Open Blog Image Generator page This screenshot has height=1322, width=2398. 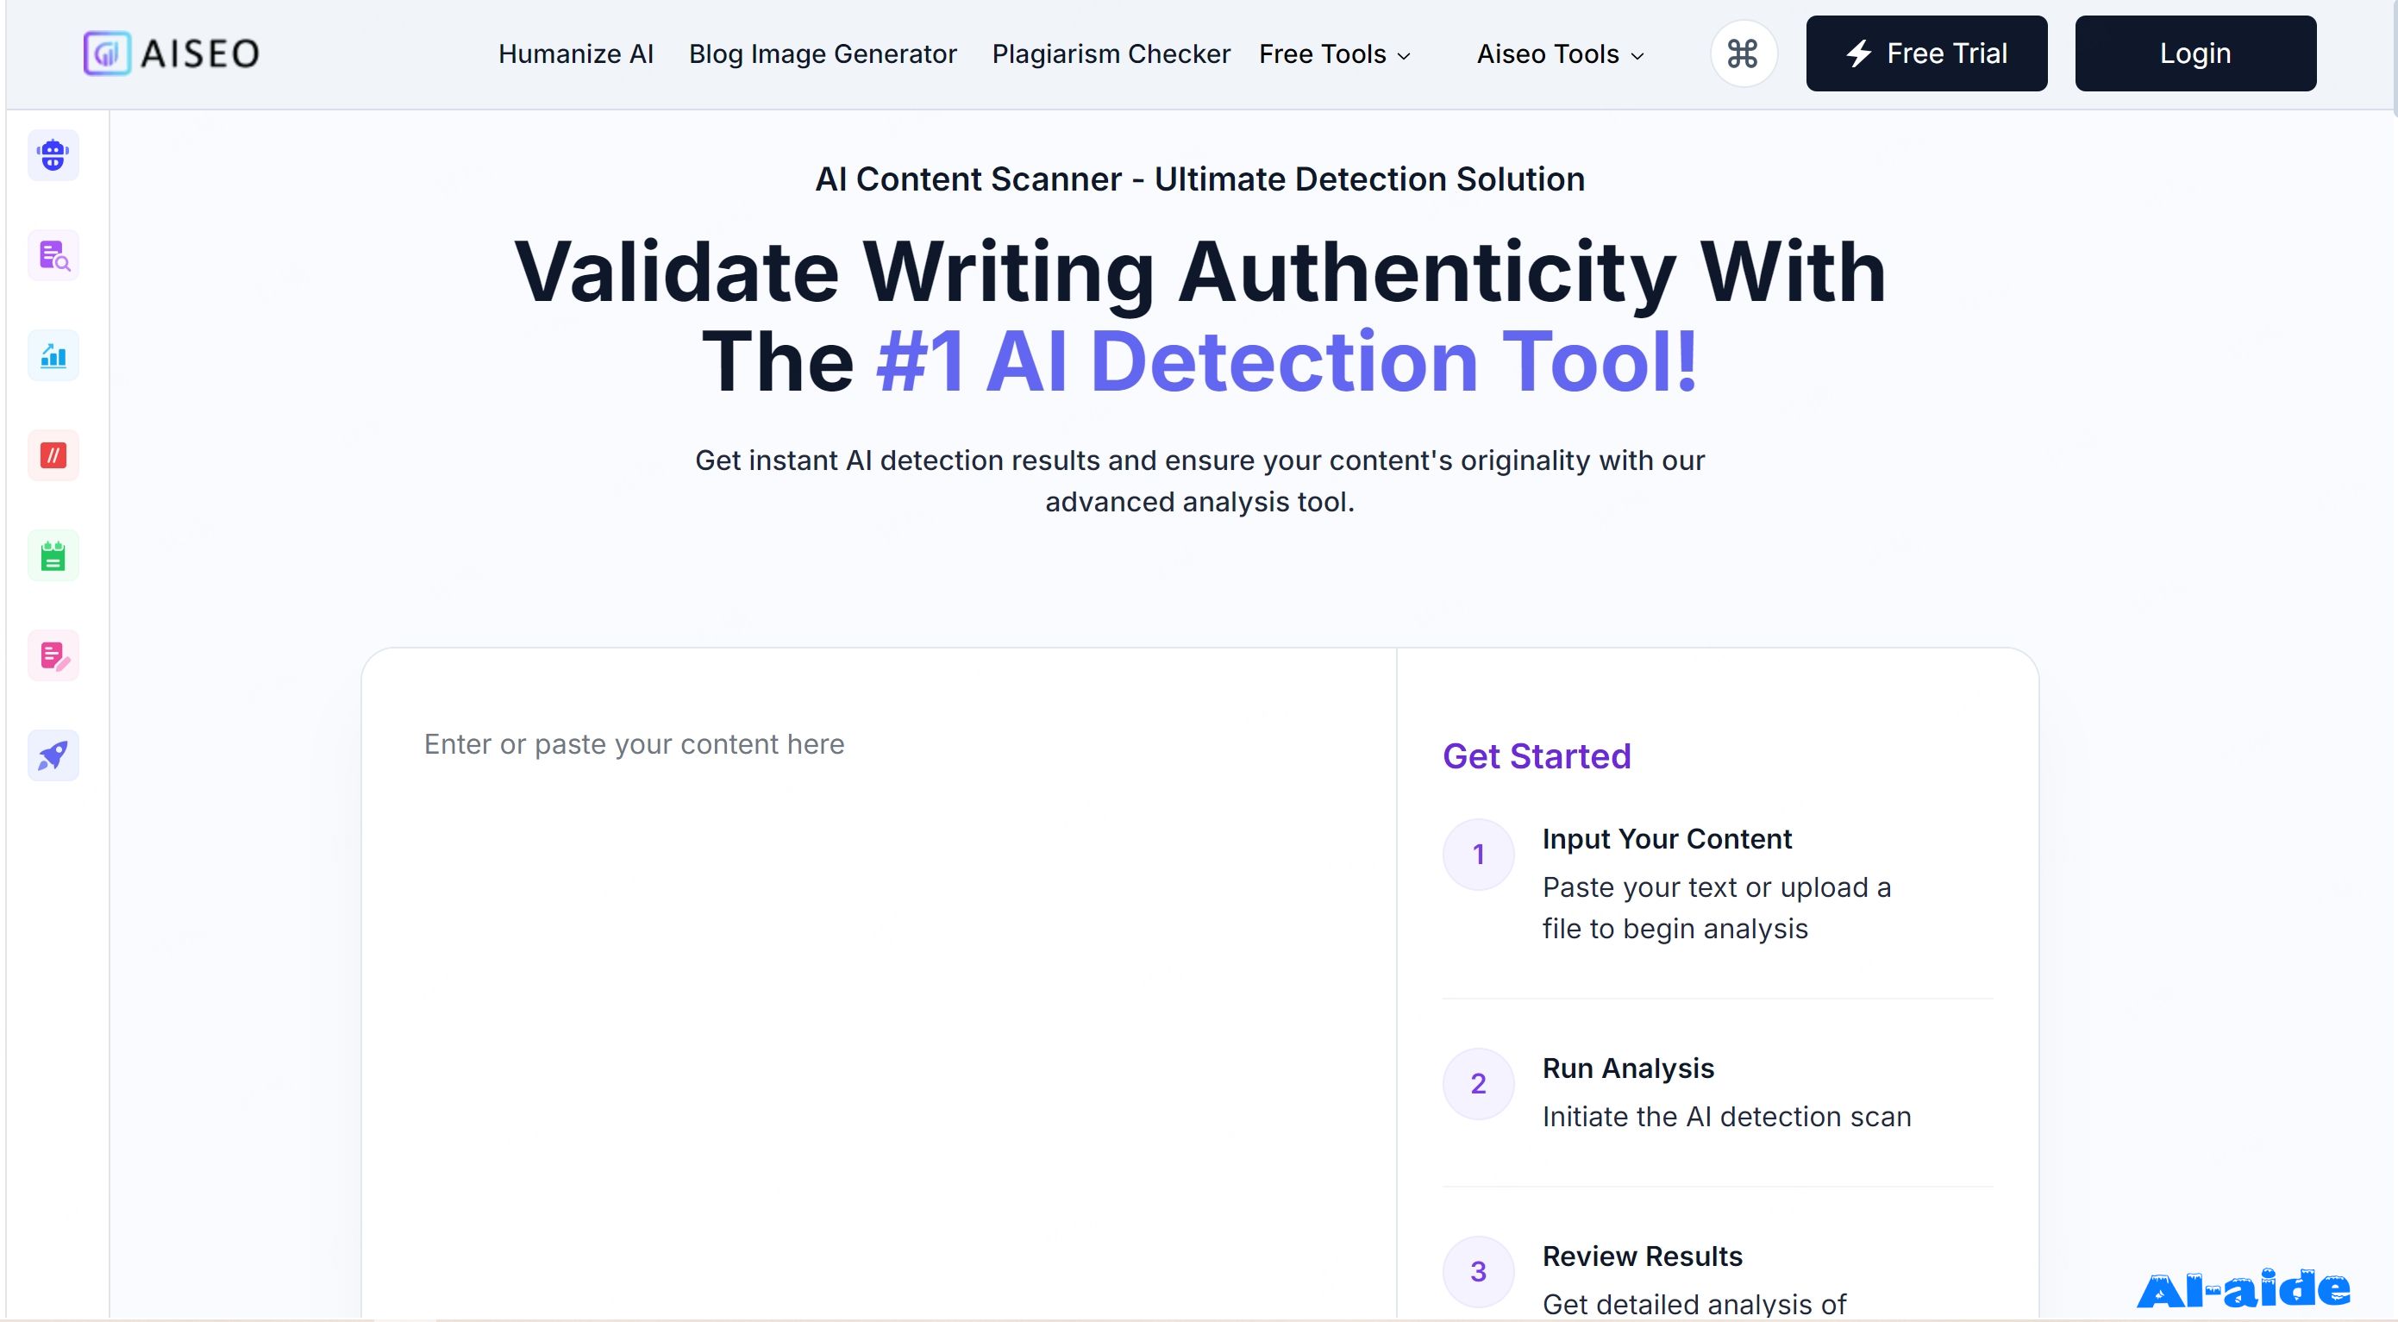(823, 54)
